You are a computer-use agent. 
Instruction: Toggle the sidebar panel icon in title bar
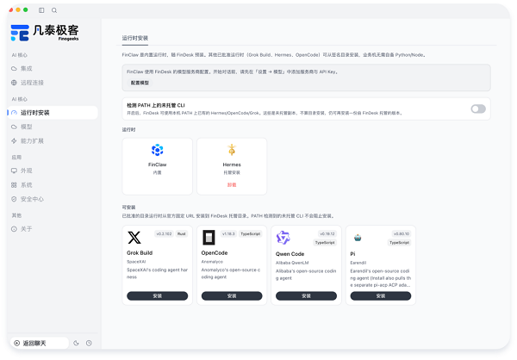pos(41,10)
